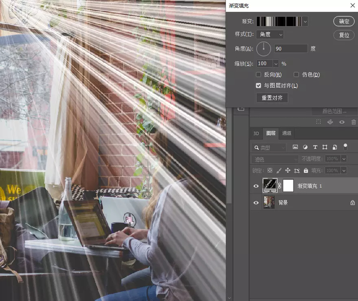Switch to the 3D tab
Viewport: 358px width, 301px height.
(x=256, y=133)
